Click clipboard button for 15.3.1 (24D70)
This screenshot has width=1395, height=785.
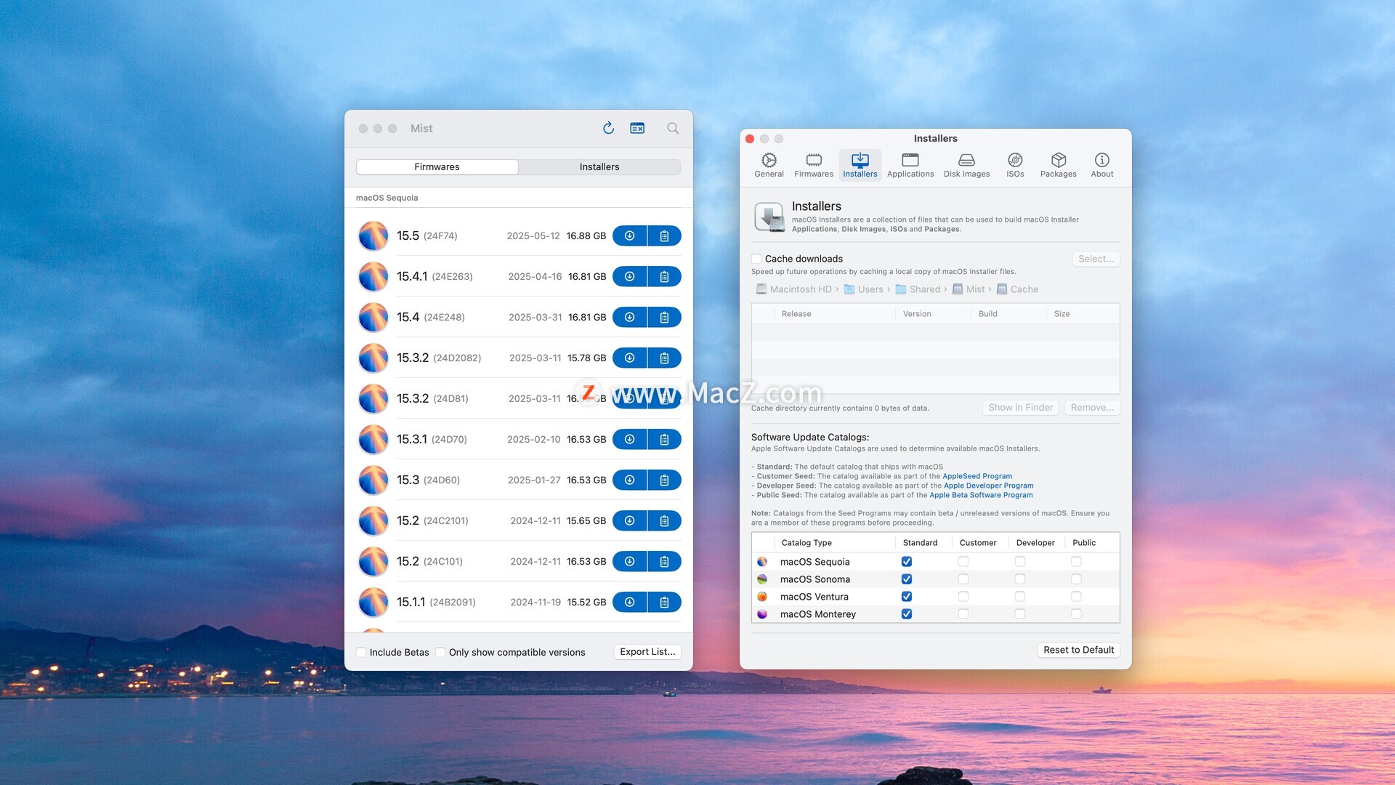click(664, 439)
